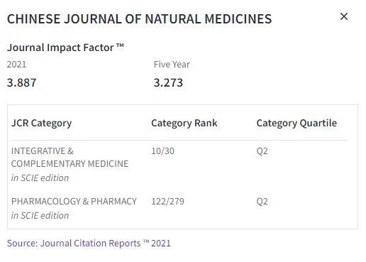
Task: Select the Category Rank column header
Action: (184, 123)
